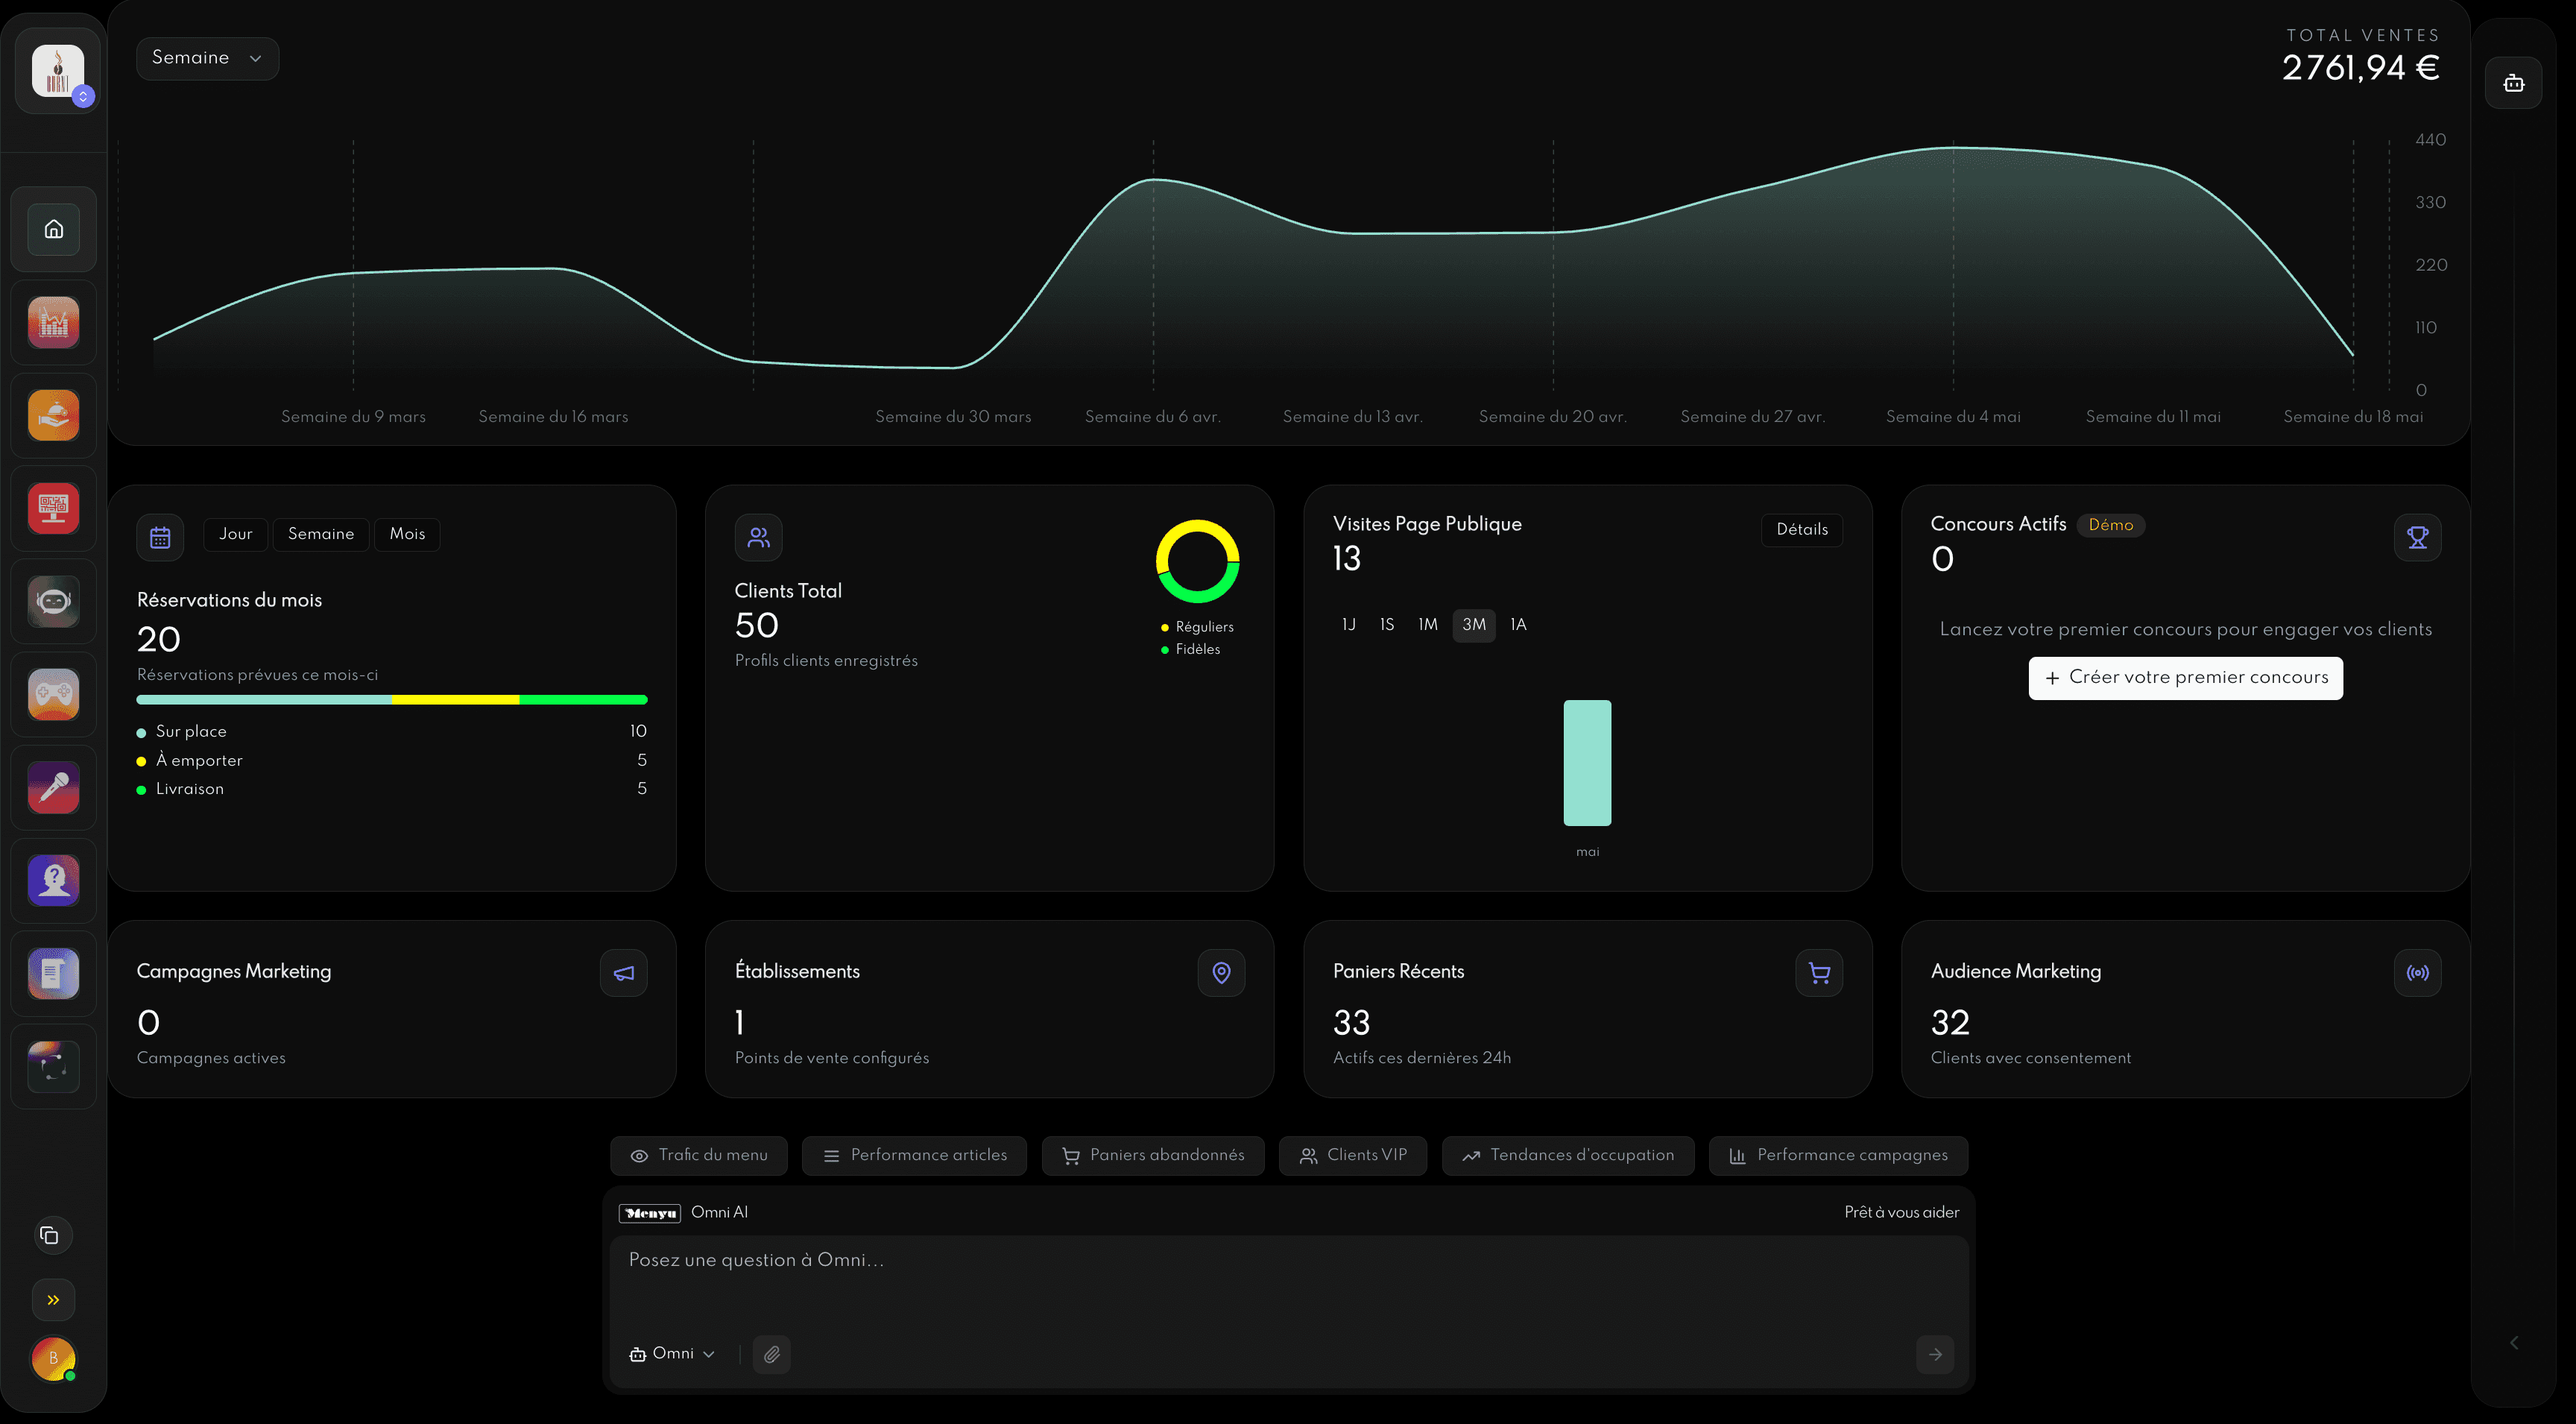Click the Réguliers legend entry
This screenshot has height=1424, width=2576.
1197,627
